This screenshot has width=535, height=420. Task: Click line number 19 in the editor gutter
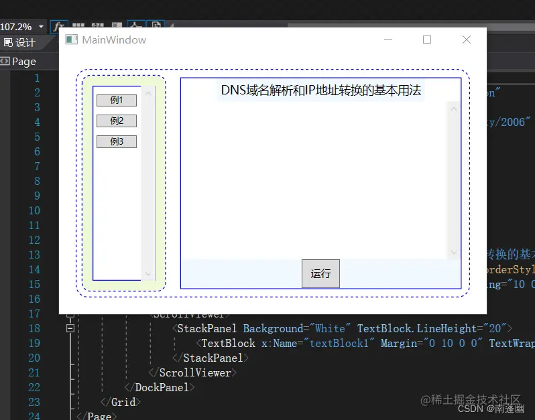point(34,343)
